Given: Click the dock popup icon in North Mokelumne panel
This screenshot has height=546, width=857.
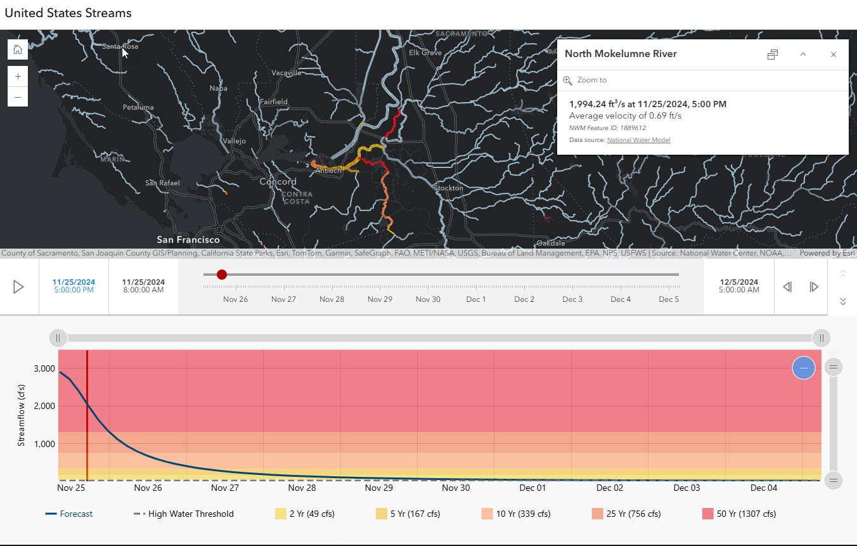Looking at the screenshot, I should click(772, 54).
